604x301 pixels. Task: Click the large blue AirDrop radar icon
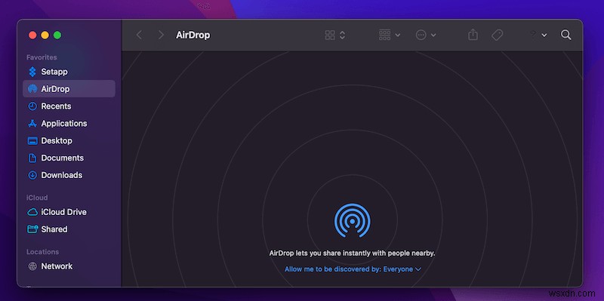point(352,221)
